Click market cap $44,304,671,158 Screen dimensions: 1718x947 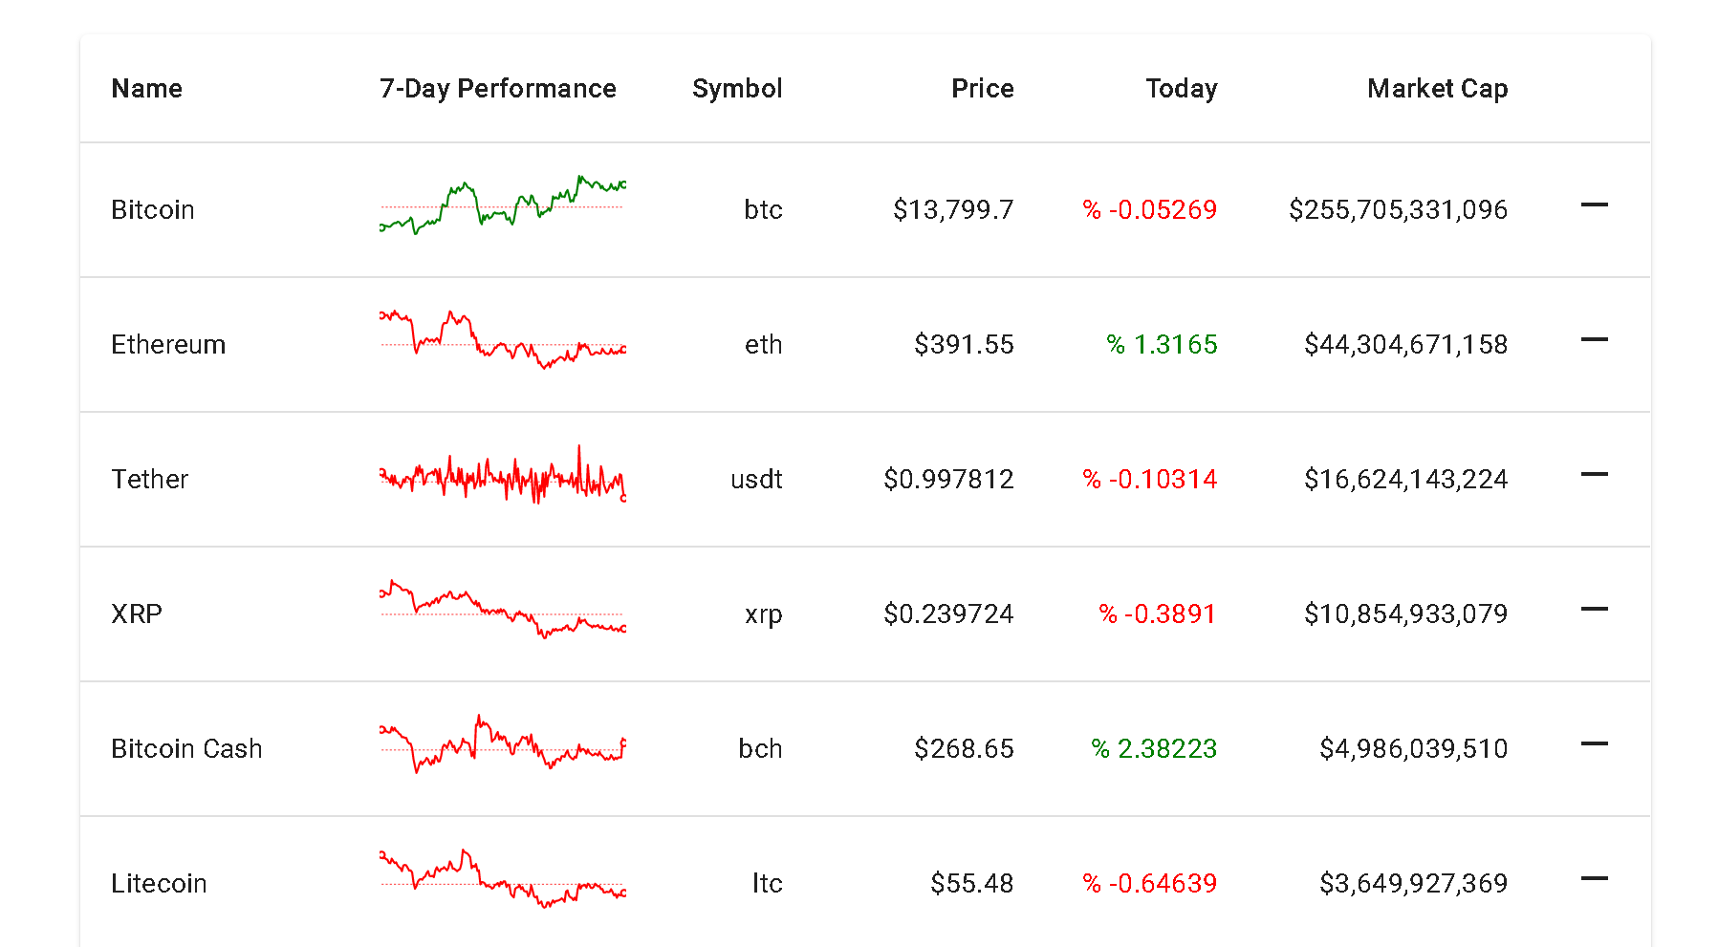coord(1406,345)
